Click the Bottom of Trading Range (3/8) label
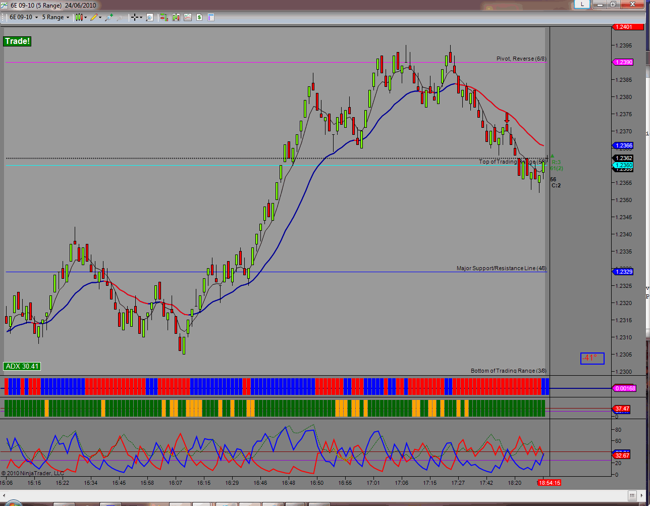Viewport: 650px width, 506px height. 509,371
